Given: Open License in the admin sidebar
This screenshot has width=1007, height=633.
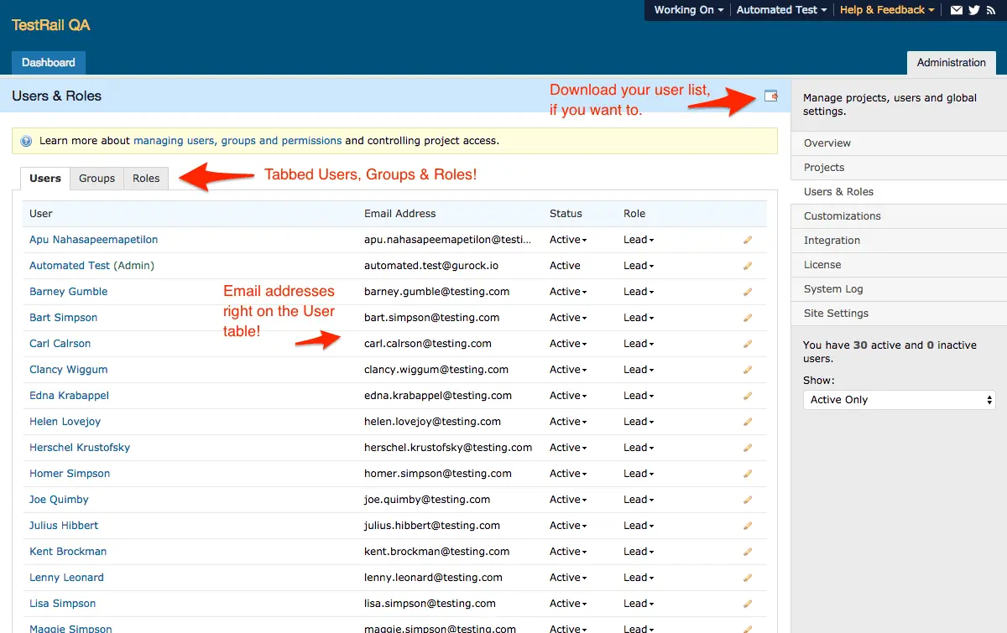Looking at the screenshot, I should (899, 265).
